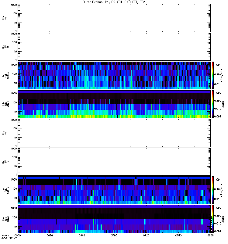Screen dimensions: 228x244
Task: Click the plot title "Outer Probes: P1, P2 (TH-B,C) FFT, FBK"
Action: tap(114, 2)
